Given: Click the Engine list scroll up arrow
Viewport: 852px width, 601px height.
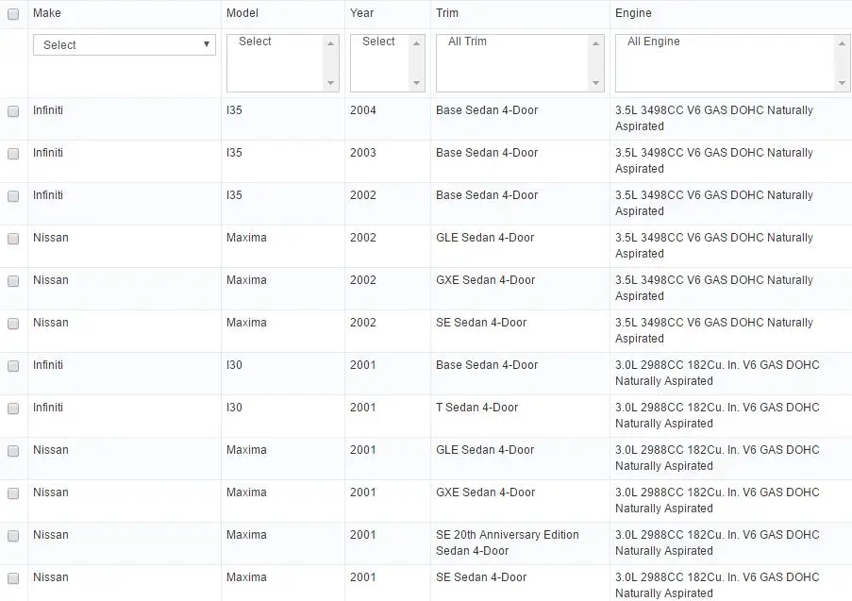Looking at the screenshot, I should coord(842,43).
